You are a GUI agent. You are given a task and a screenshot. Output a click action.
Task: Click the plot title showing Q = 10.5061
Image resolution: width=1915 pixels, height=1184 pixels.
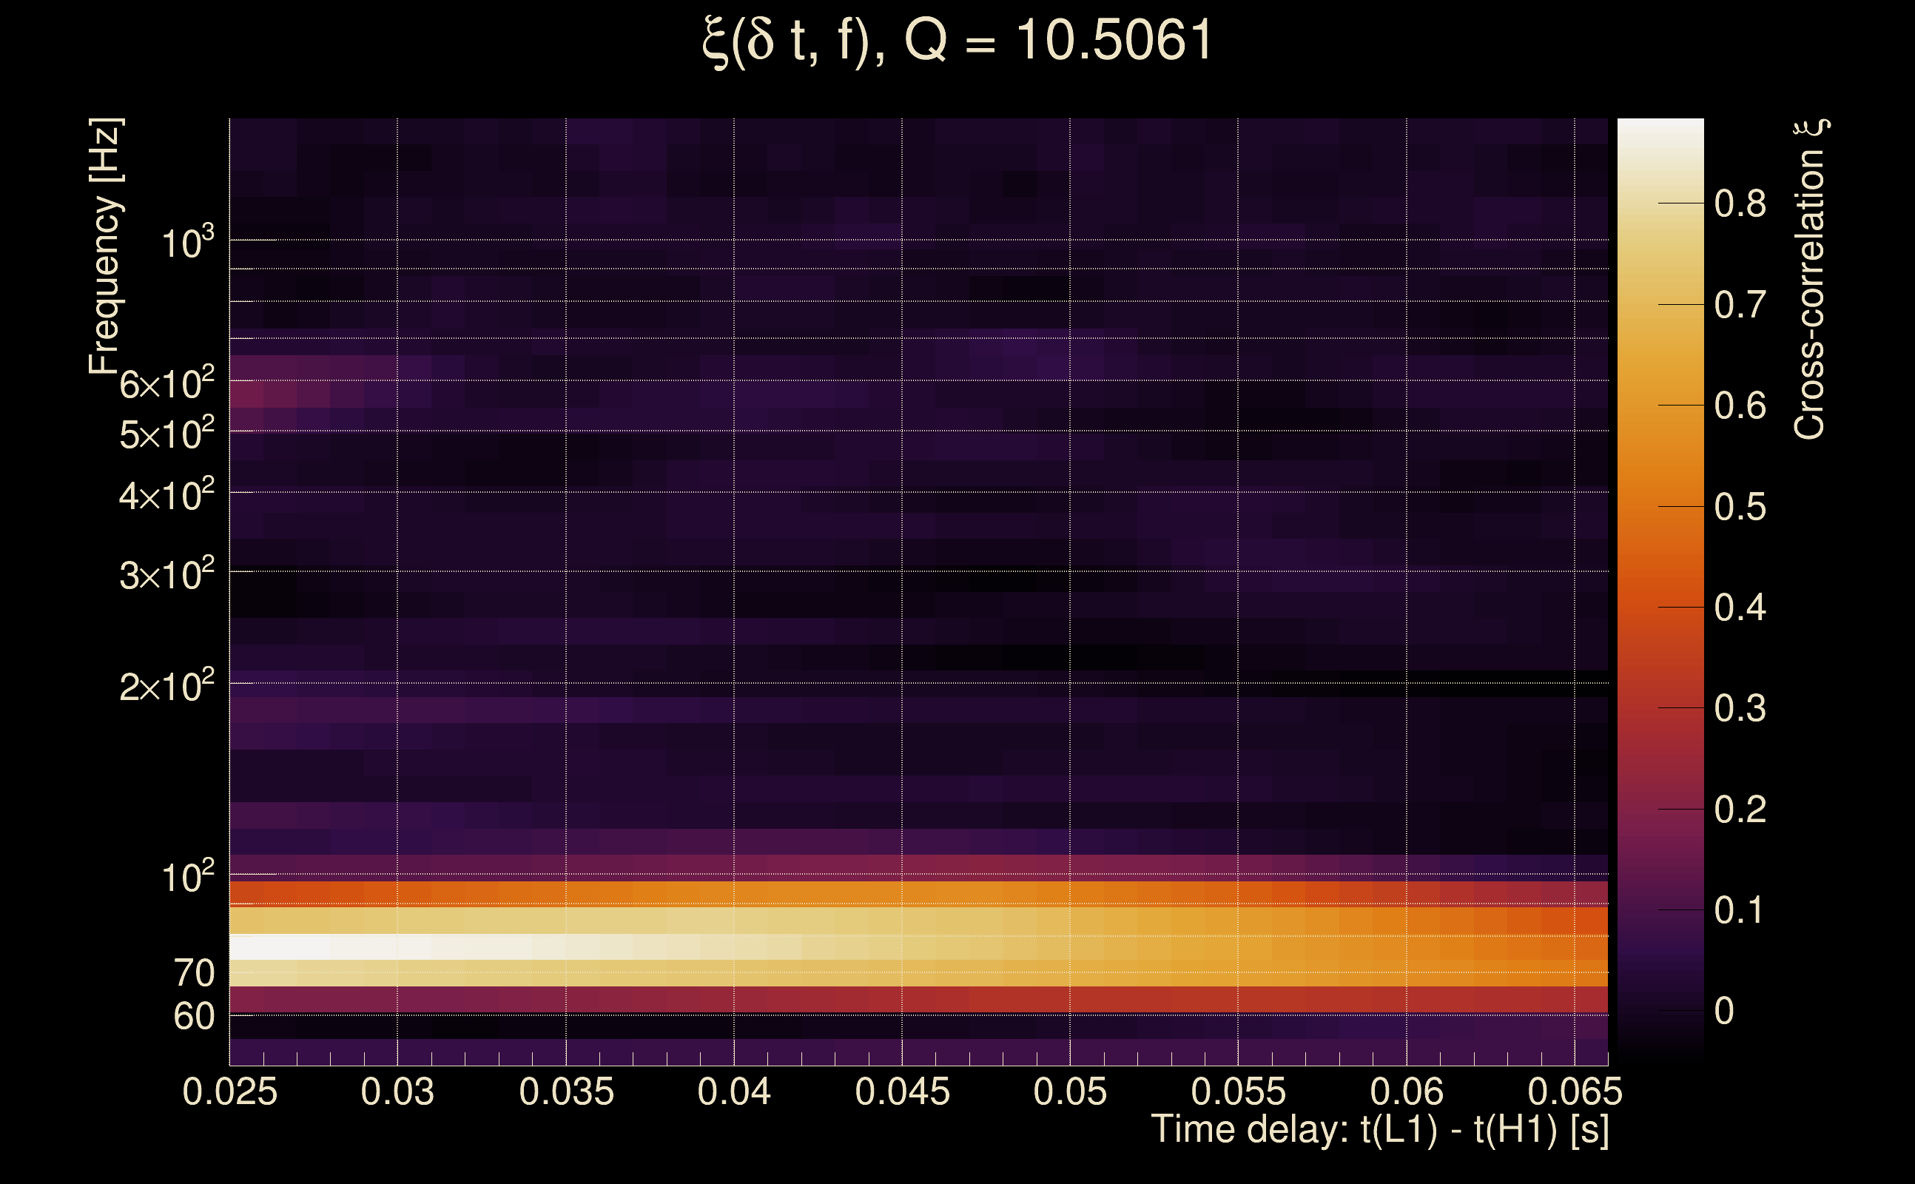pyautogui.click(x=957, y=41)
